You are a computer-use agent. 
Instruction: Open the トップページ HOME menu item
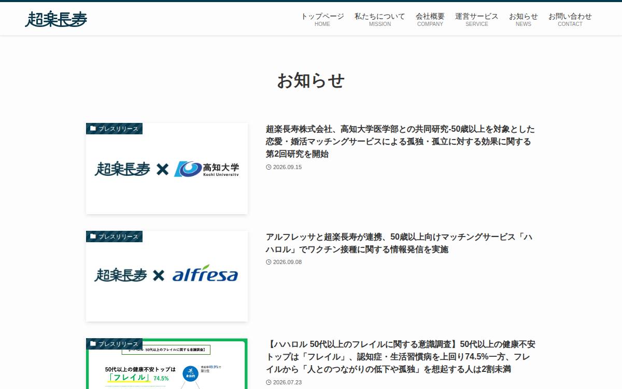click(x=322, y=20)
